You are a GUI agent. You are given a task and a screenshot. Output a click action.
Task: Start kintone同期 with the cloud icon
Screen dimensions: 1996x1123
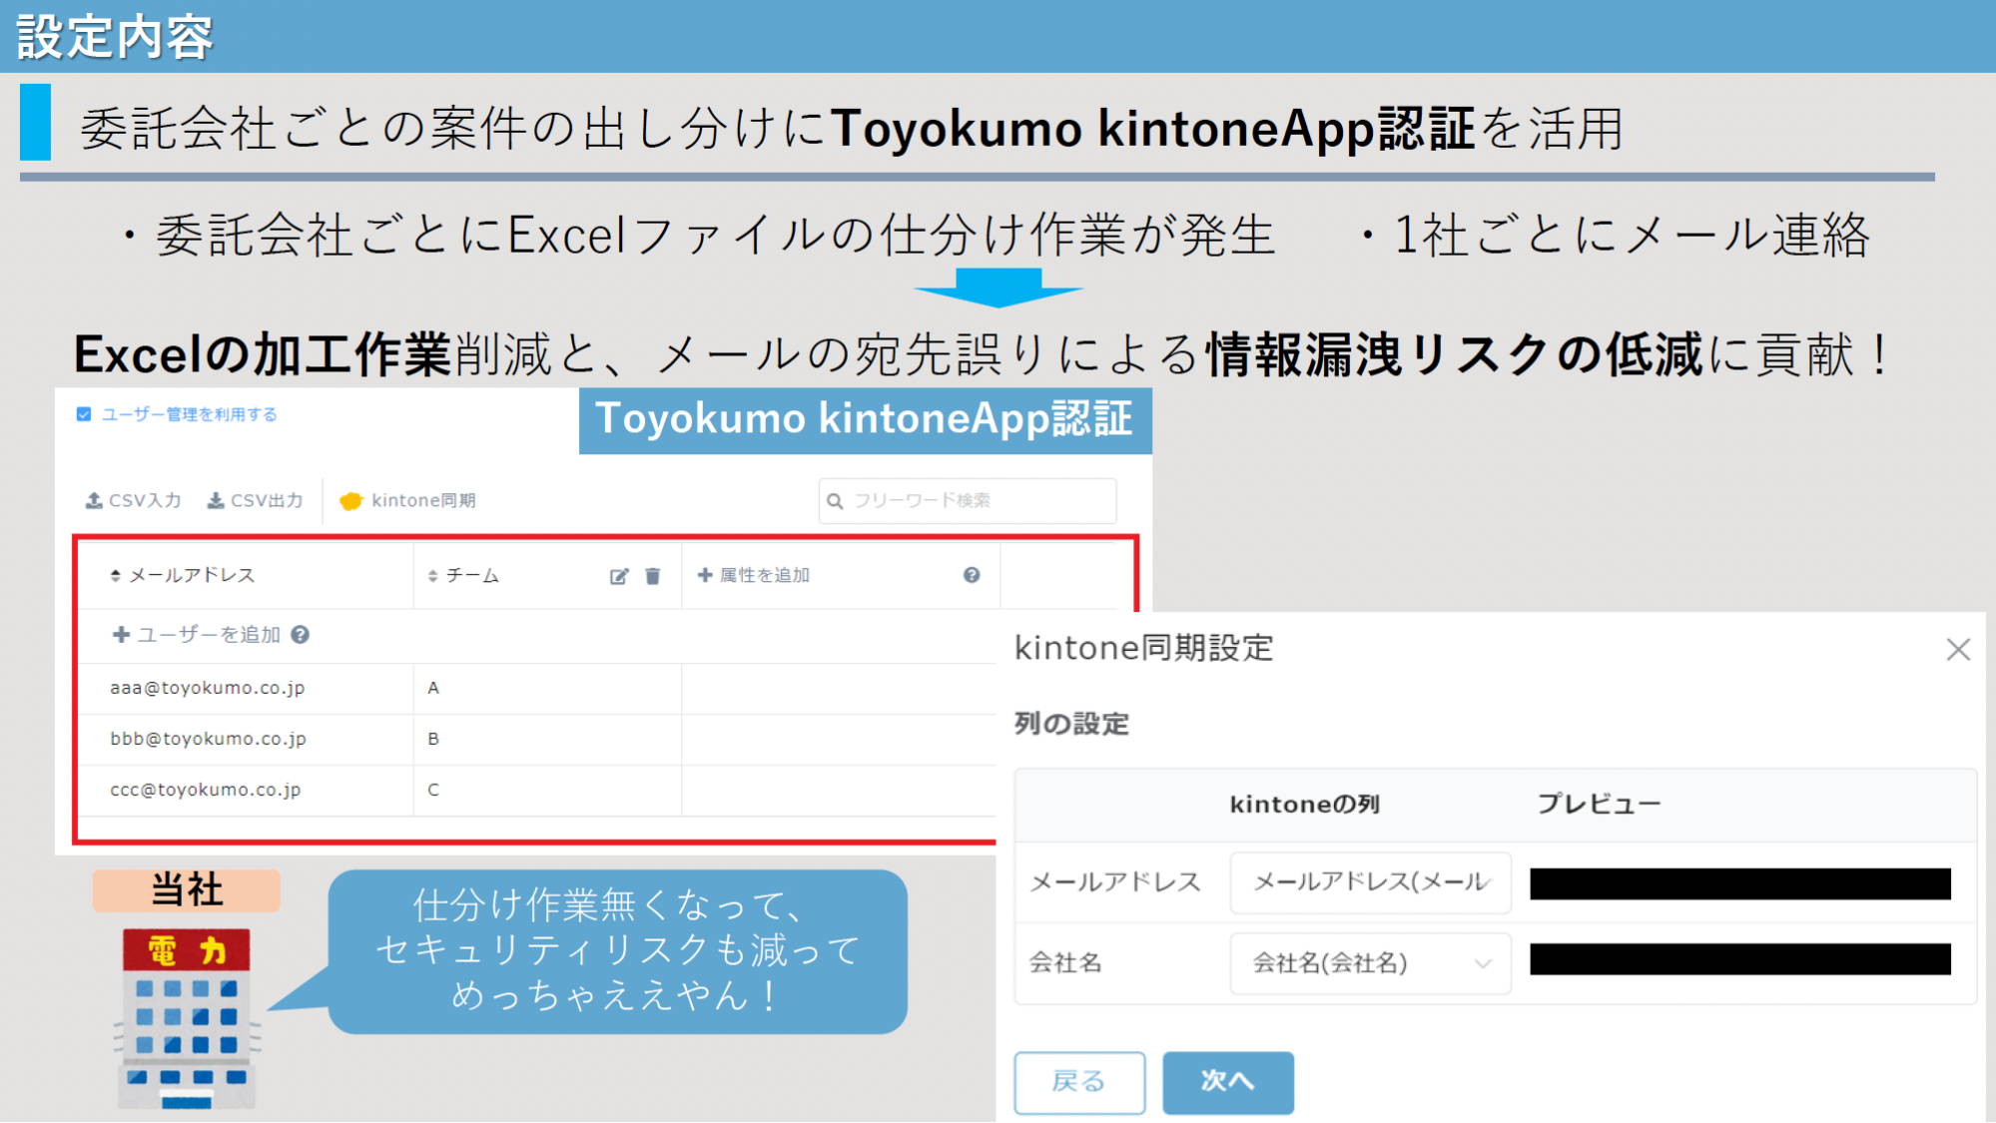coord(407,500)
